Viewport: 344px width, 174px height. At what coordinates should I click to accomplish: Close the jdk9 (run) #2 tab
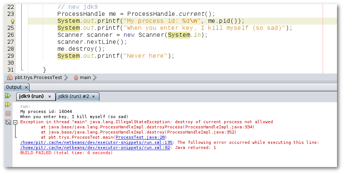[x=94, y=96]
